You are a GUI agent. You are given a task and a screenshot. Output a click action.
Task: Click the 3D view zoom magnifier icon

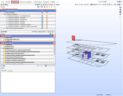click(x=104, y=5)
